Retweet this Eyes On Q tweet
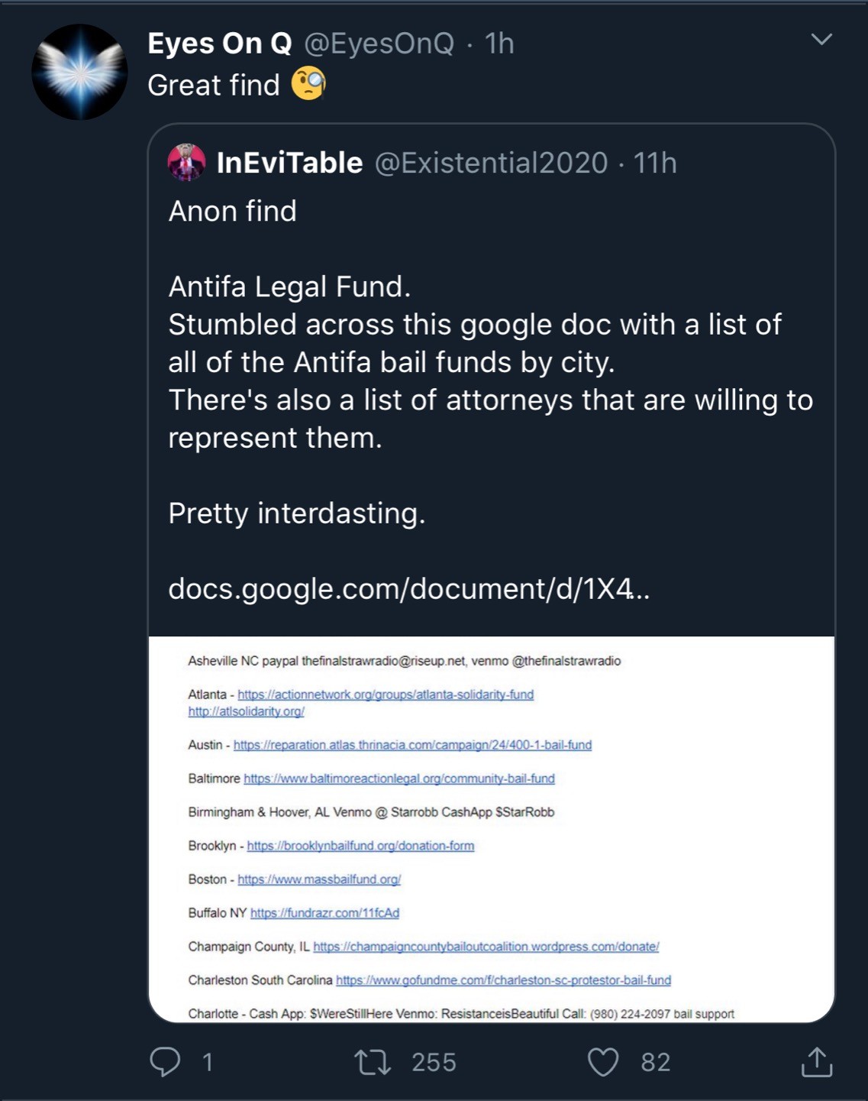Viewport: 868px width, 1101px height. coord(373,1061)
